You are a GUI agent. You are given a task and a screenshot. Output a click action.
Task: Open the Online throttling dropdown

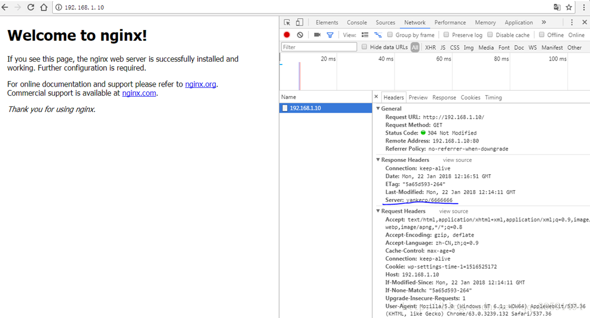(x=576, y=35)
